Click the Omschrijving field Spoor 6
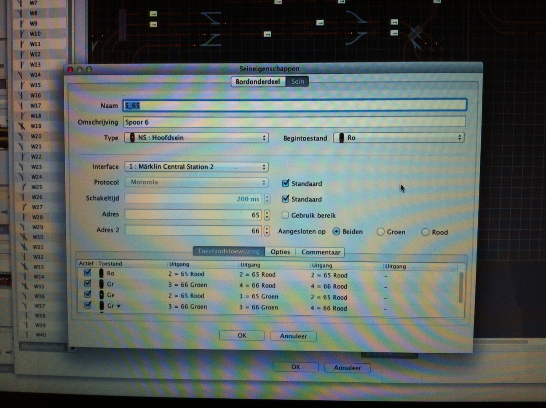This screenshot has height=408, width=546. (294, 122)
